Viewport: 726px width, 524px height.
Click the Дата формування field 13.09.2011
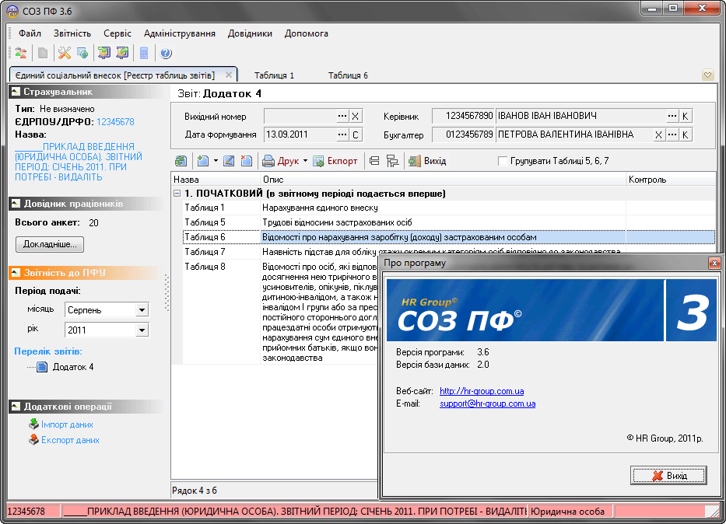300,134
